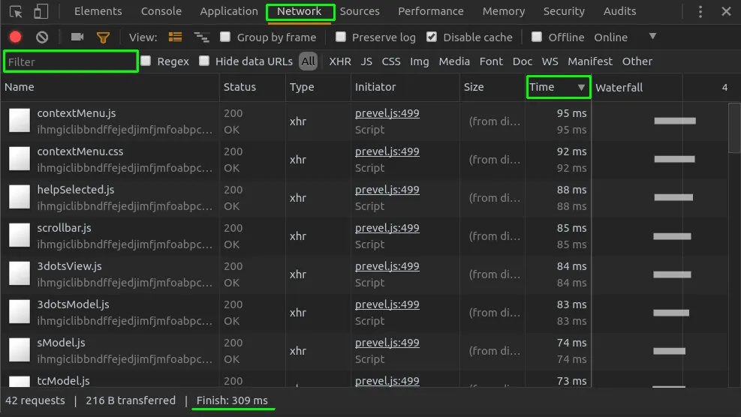Viewport: 741px width, 417px height.
Task: Open prevel.js:499 initiator link for sModel.js
Action: (x=387, y=343)
